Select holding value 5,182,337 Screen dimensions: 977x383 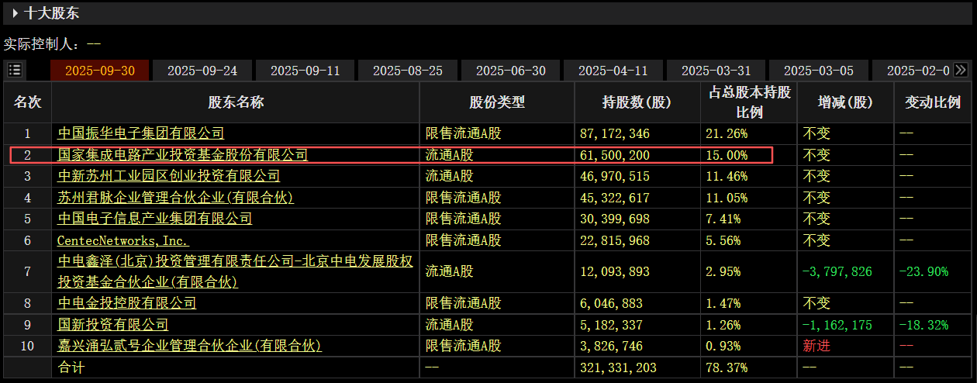[x=611, y=324]
